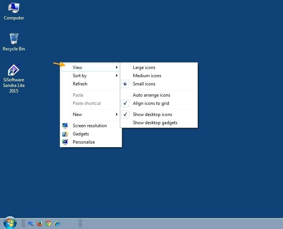Choose Refresh from the context menu
Image resolution: width=283 pixels, height=229 pixels.
90,84
